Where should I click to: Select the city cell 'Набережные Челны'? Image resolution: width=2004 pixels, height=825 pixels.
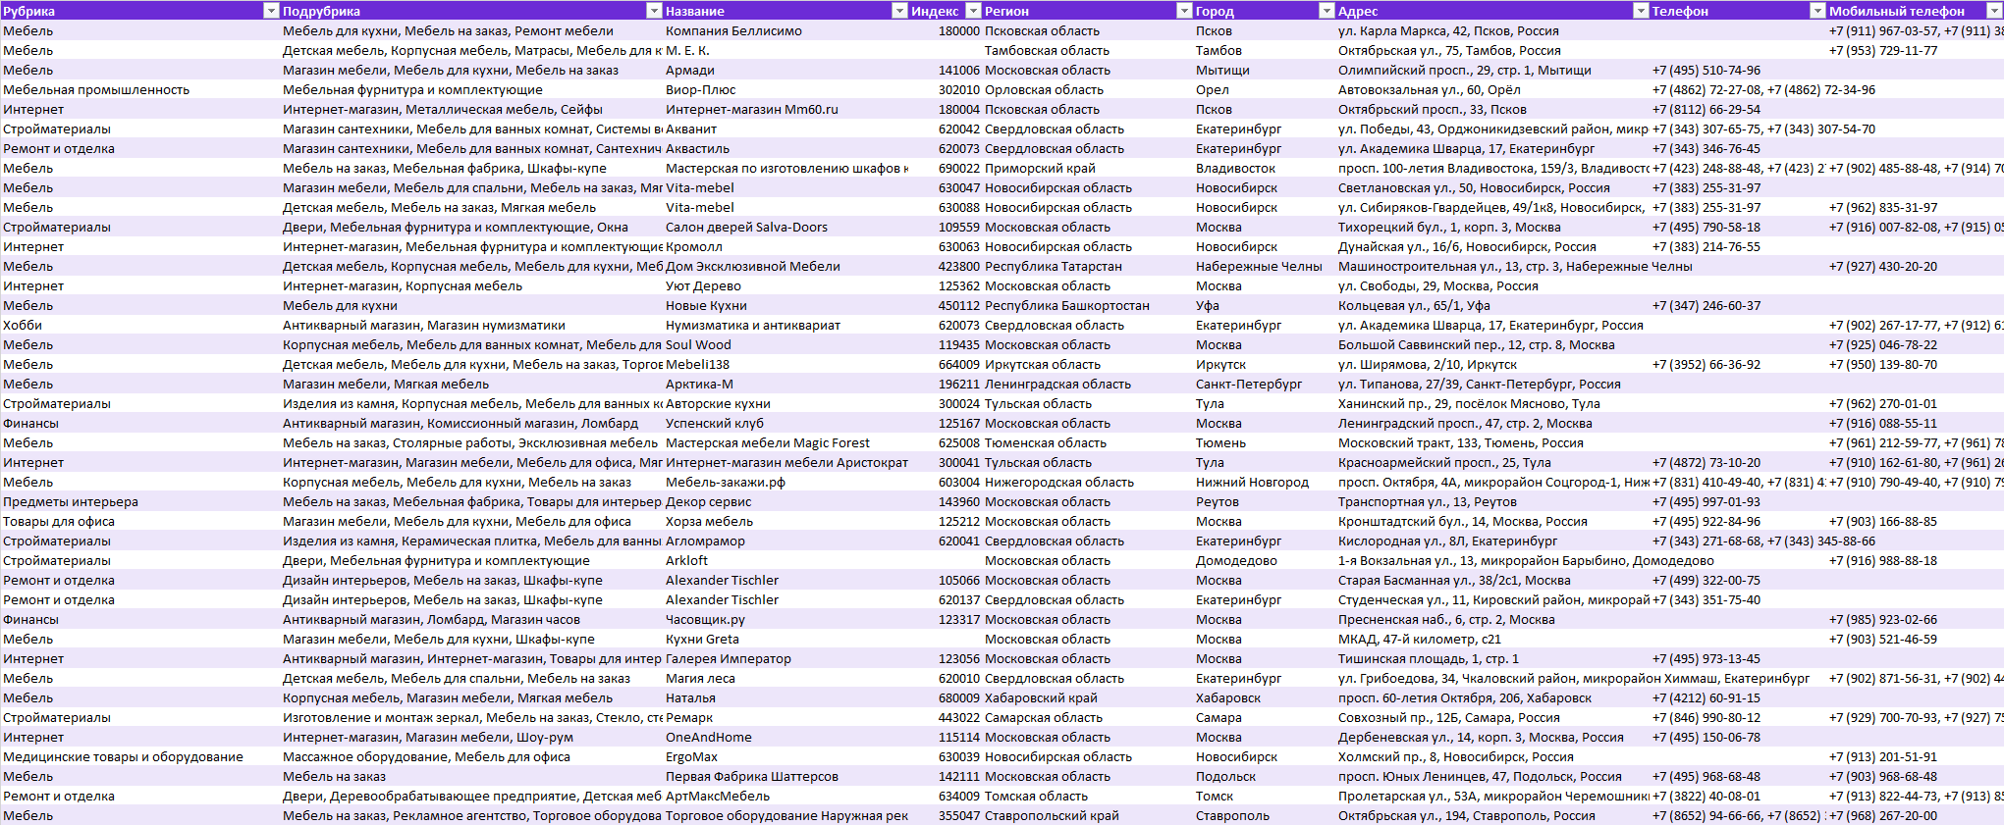tap(1265, 266)
